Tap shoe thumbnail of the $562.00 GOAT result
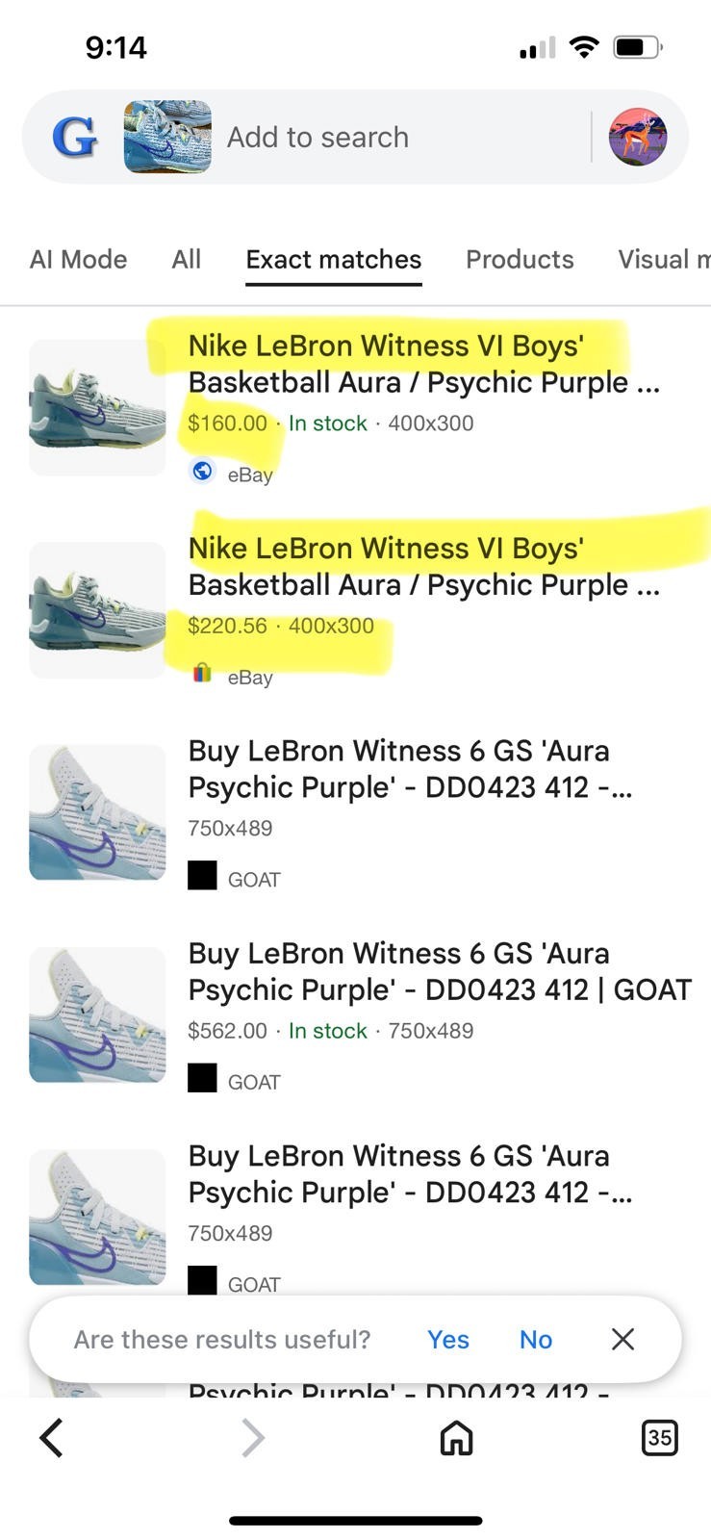The image size is (711, 1540). pos(97,1014)
